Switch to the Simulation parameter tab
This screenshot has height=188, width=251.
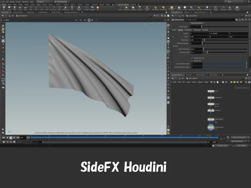tap(188, 30)
